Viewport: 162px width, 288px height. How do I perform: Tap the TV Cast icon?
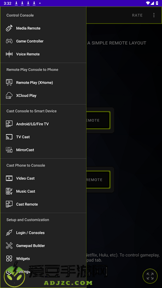pos(9,137)
